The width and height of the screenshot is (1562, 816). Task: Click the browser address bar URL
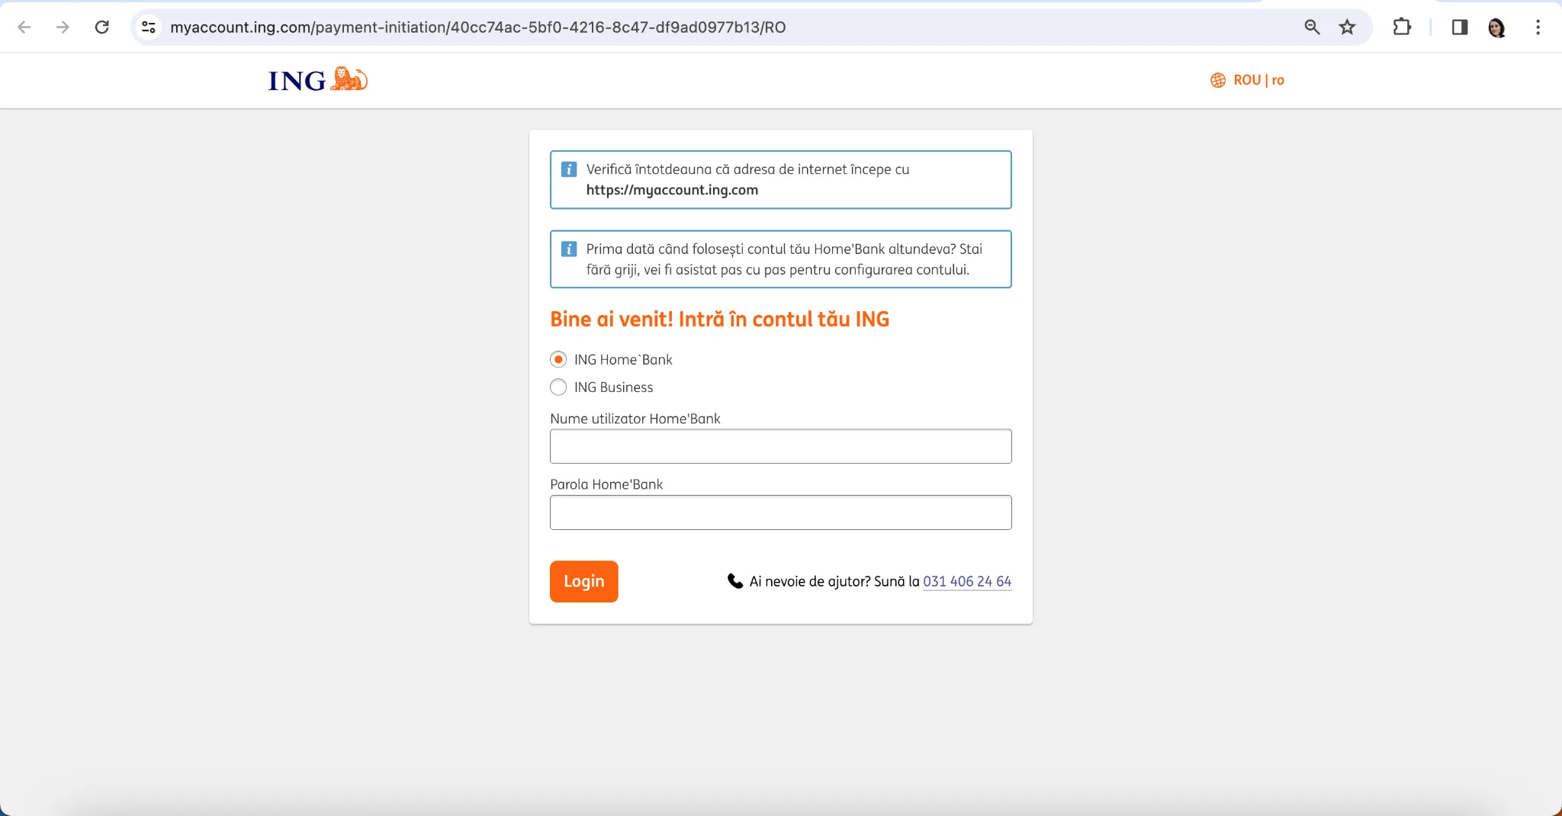coord(478,27)
